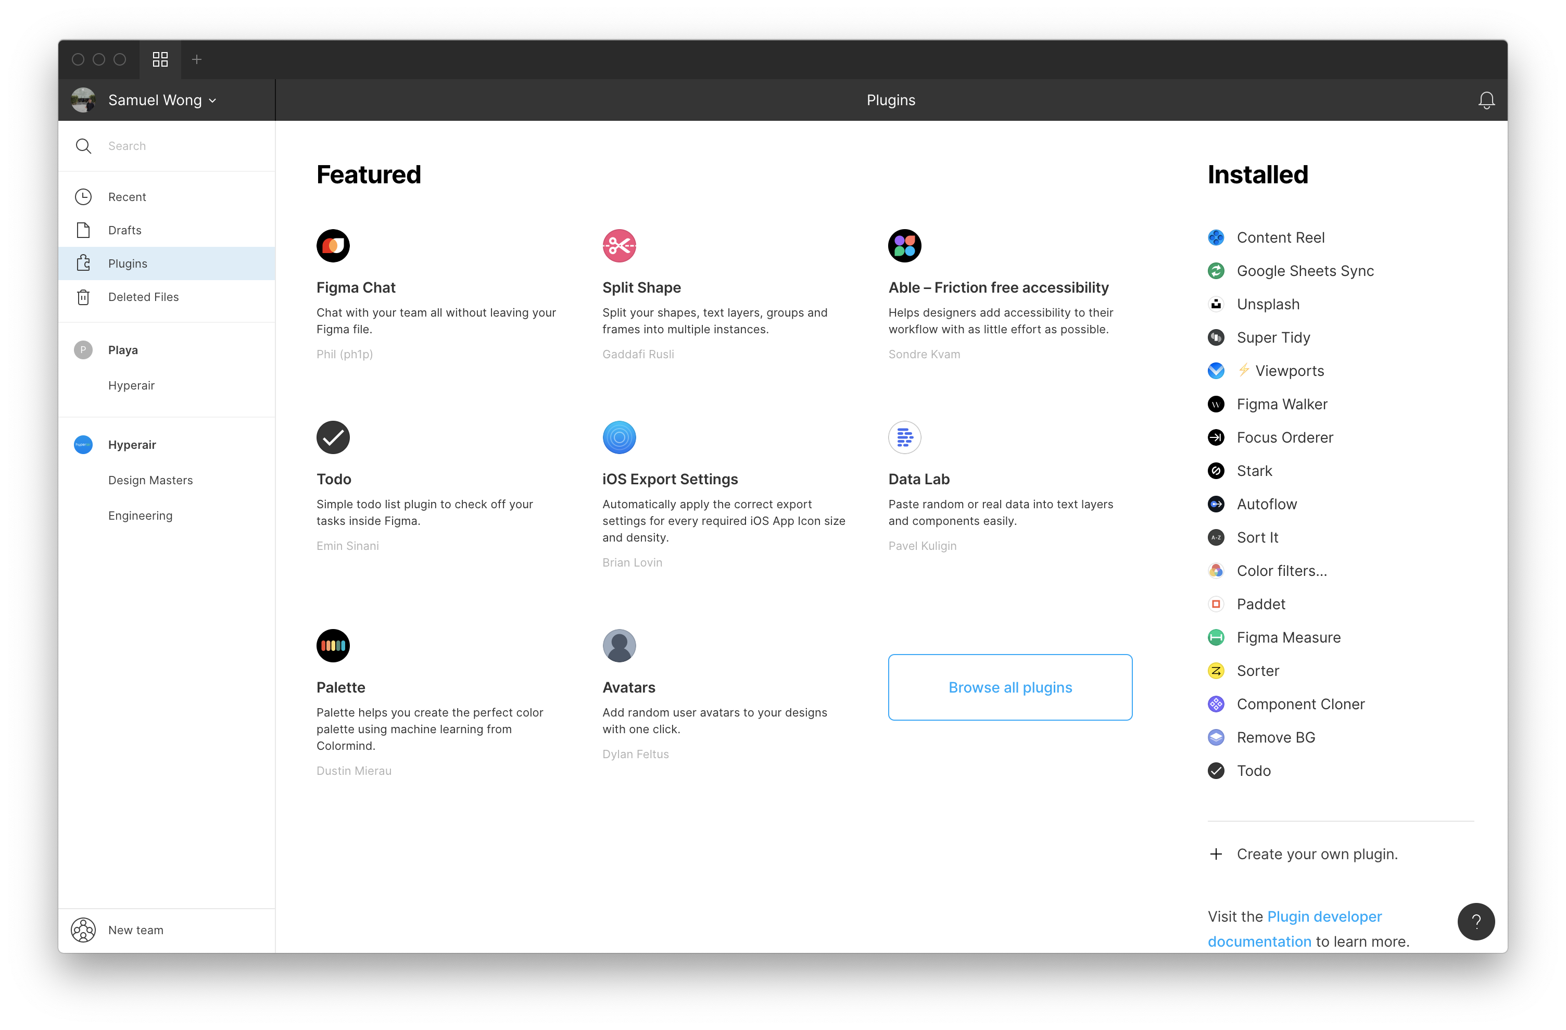Click the notification bell icon

click(1486, 100)
